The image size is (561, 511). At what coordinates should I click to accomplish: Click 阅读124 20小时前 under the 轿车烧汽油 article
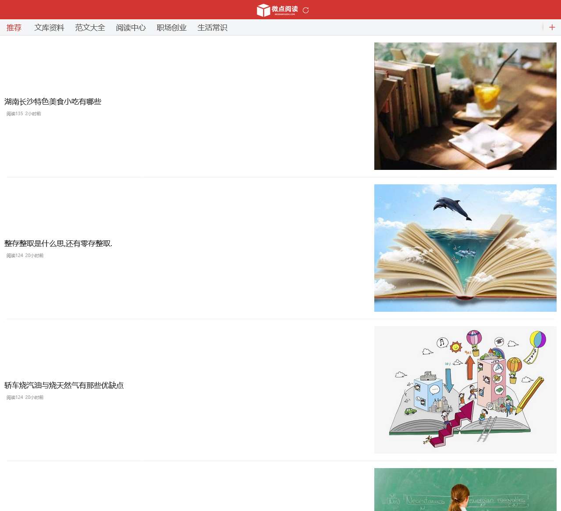click(x=25, y=398)
